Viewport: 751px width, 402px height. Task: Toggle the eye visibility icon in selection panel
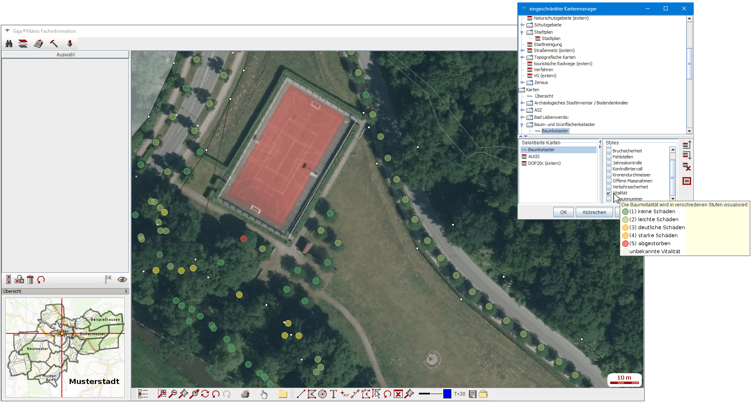[122, 280]
